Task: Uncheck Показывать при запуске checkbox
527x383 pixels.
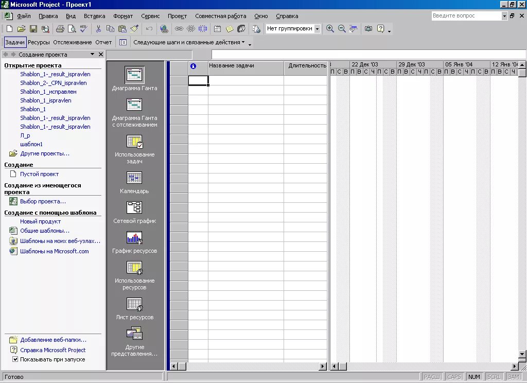Action: 15,359
